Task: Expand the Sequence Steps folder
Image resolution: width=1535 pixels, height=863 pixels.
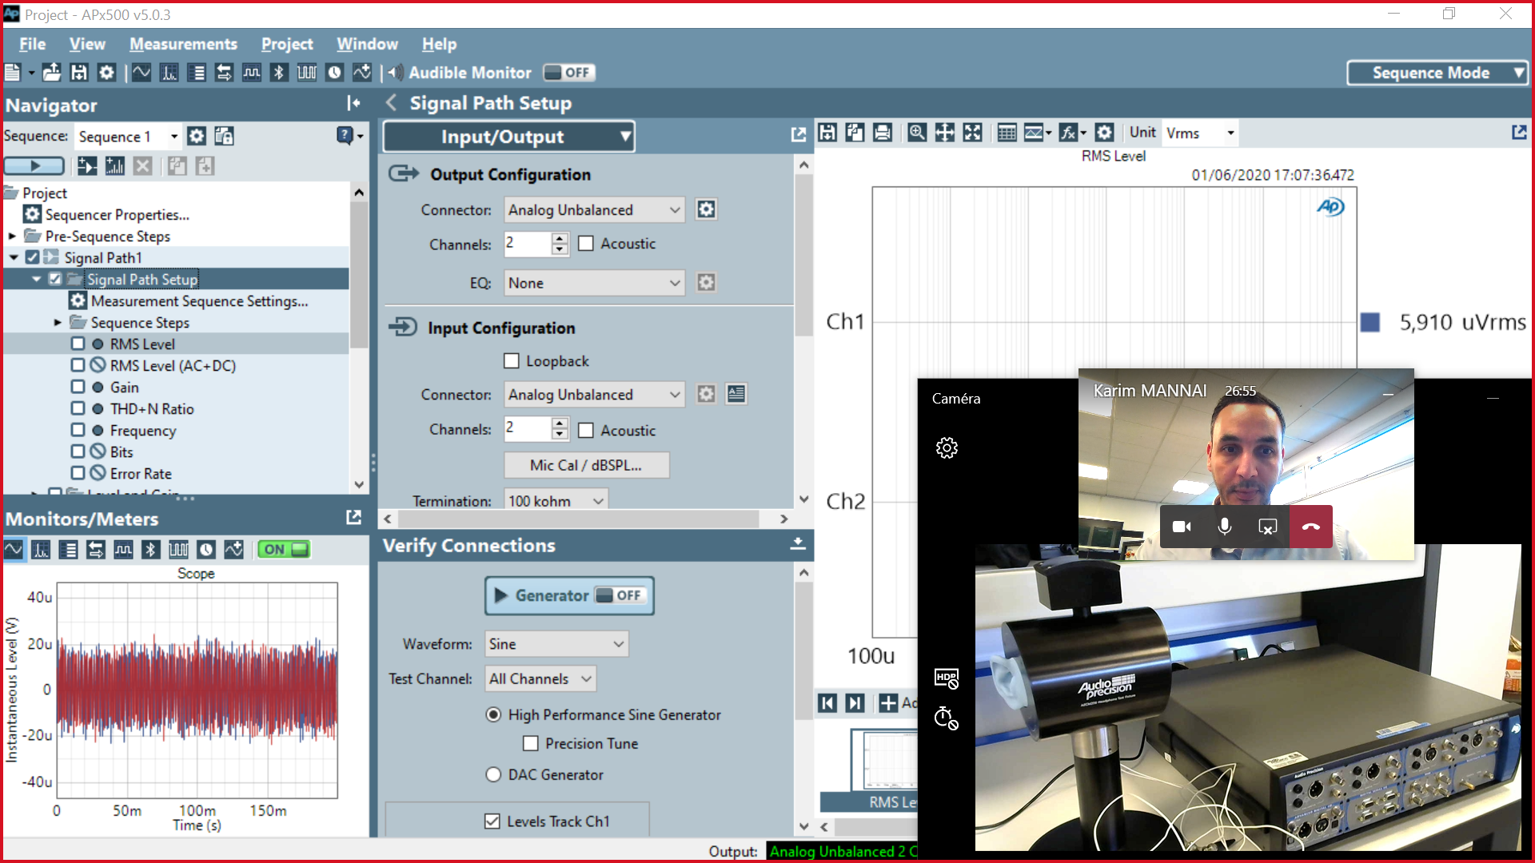Action: tap(58, 323)
